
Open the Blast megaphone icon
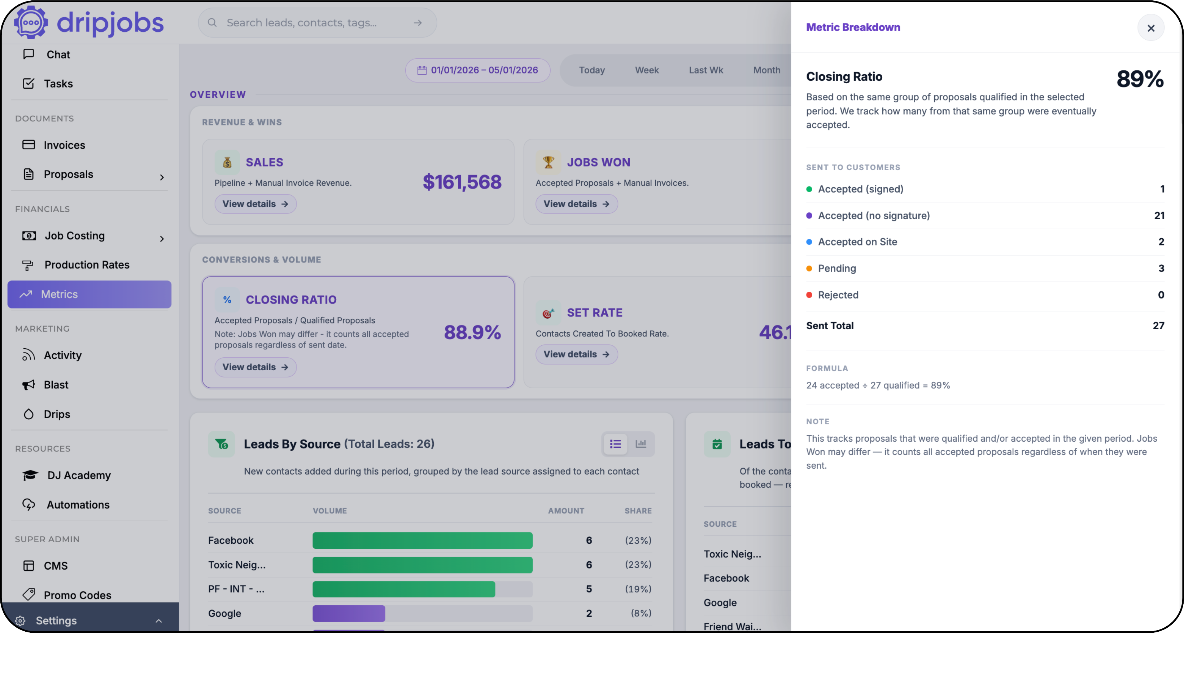pos(29,385)
